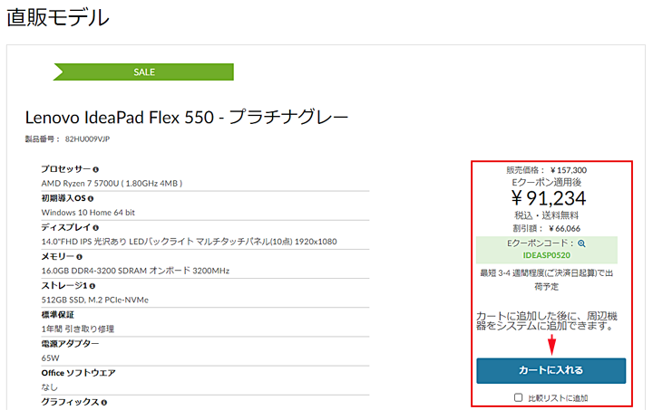Click the AMD Ryzen 7 5700U spec line

click(112, 183)
